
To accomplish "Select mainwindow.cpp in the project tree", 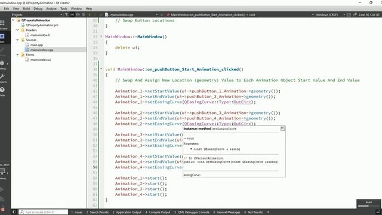I will (42, 50).
